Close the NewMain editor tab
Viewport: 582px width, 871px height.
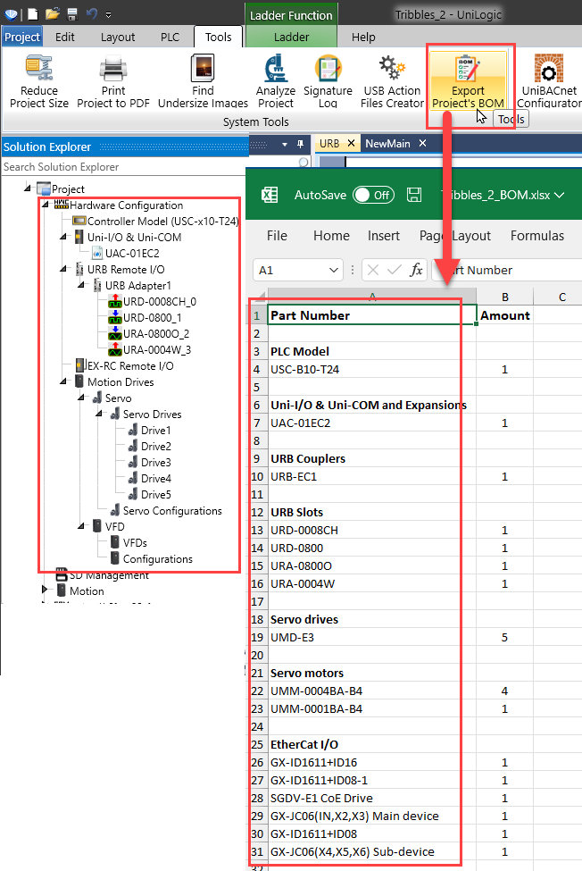pos(422,144)
